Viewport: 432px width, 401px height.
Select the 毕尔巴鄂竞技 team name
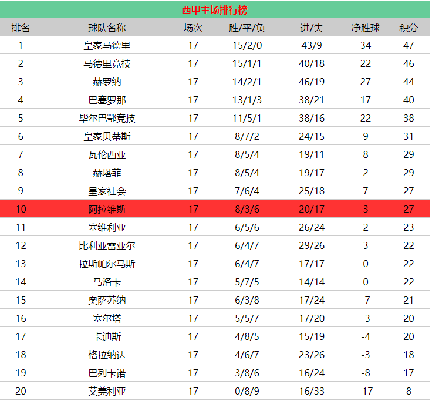pos(107,118)
